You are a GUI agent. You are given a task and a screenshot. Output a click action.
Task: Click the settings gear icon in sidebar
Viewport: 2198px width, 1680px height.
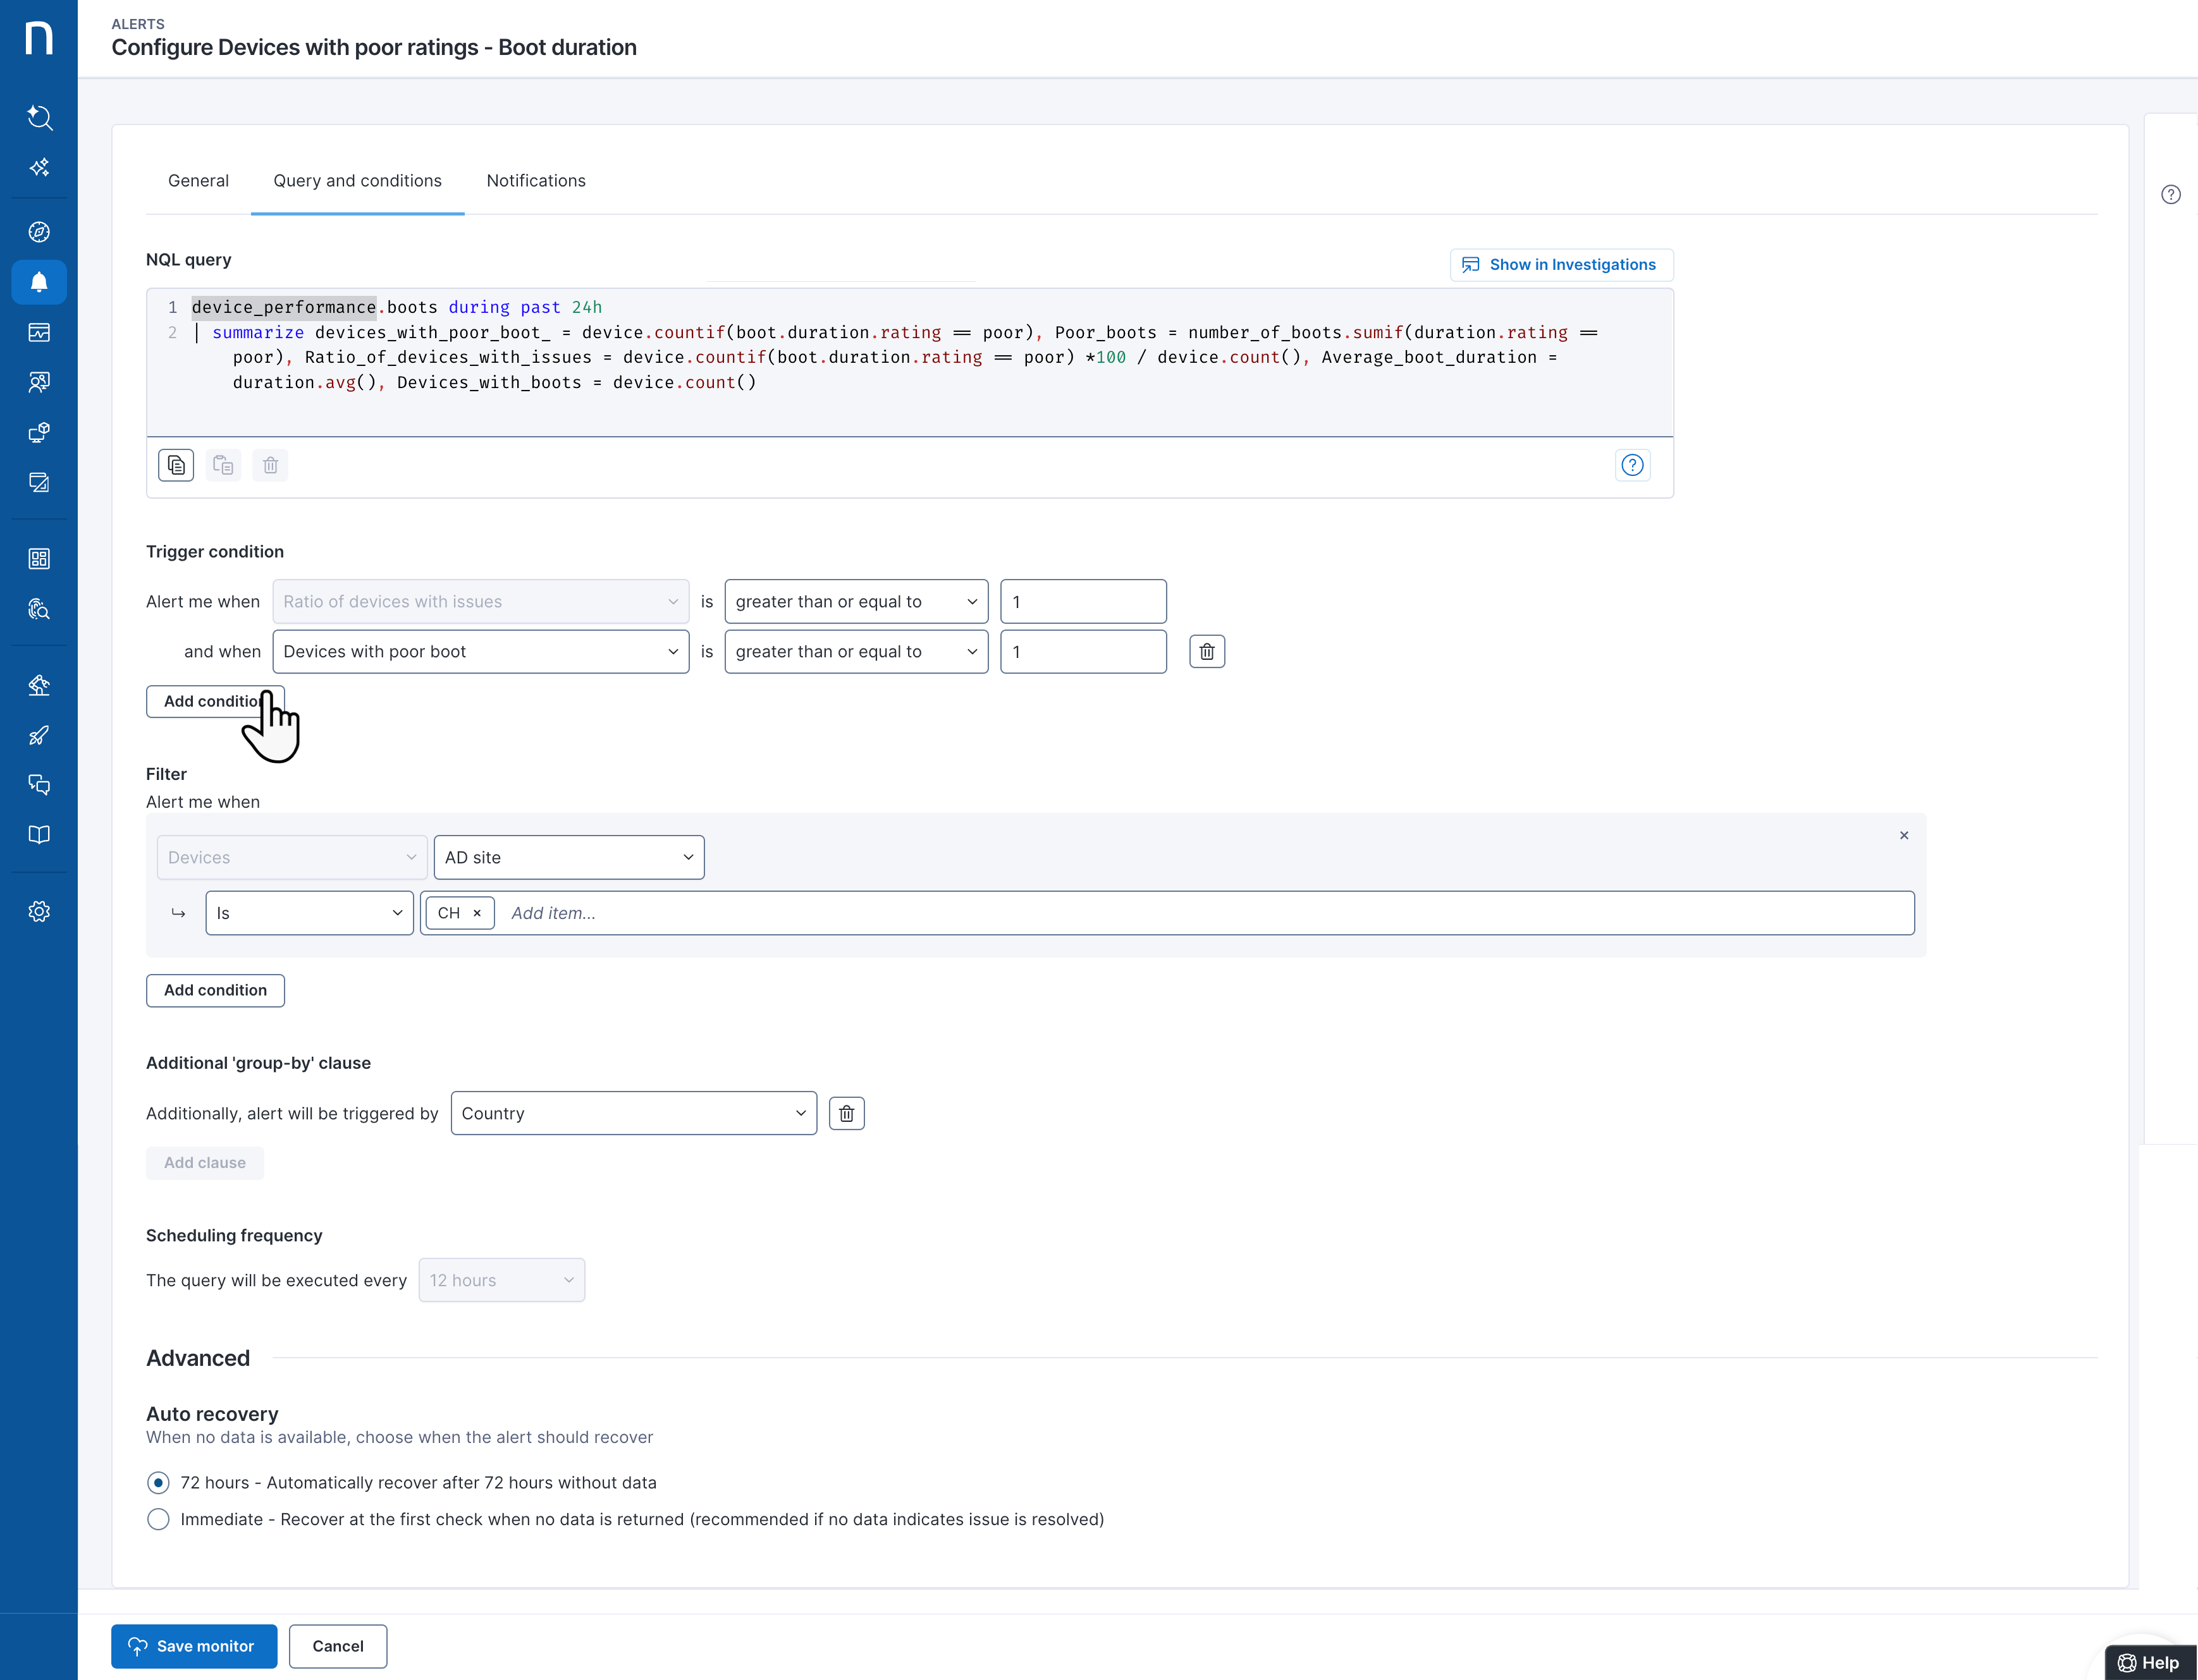[39, 911]
